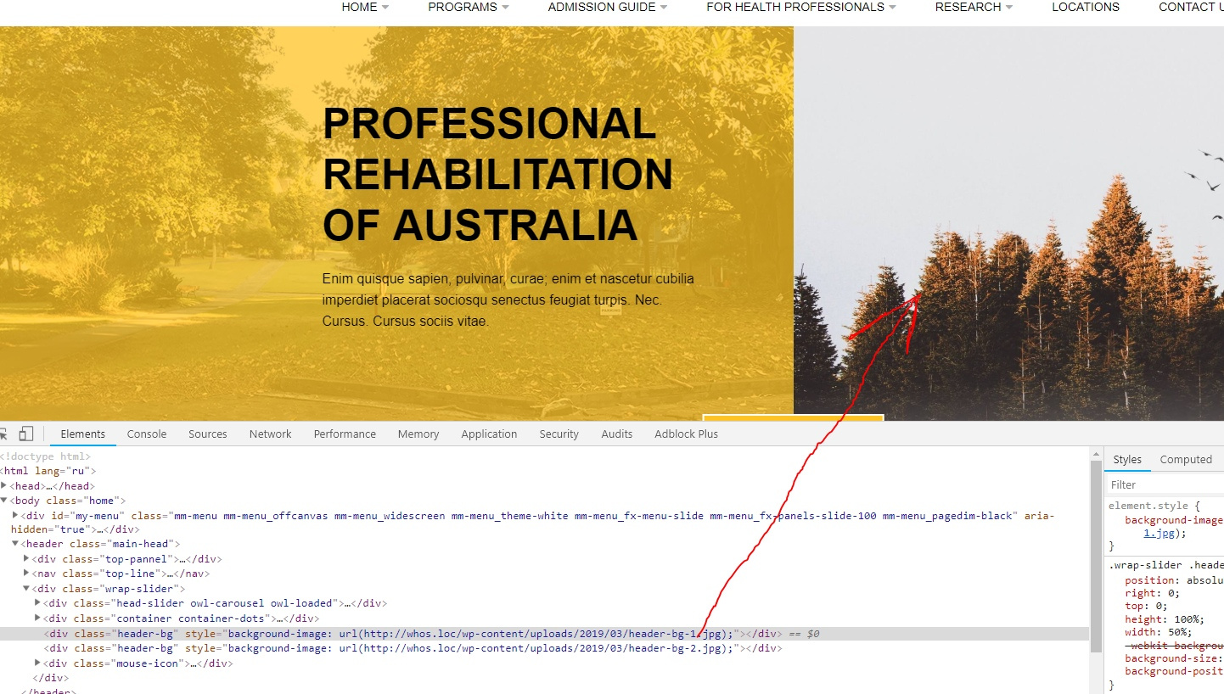Click the right: 0 style property
Screen dimensions: 1224x694
[x=1153, y=593]
